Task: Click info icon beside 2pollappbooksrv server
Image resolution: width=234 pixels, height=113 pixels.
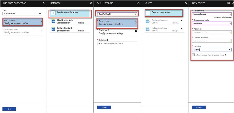Action: [182, 21]
